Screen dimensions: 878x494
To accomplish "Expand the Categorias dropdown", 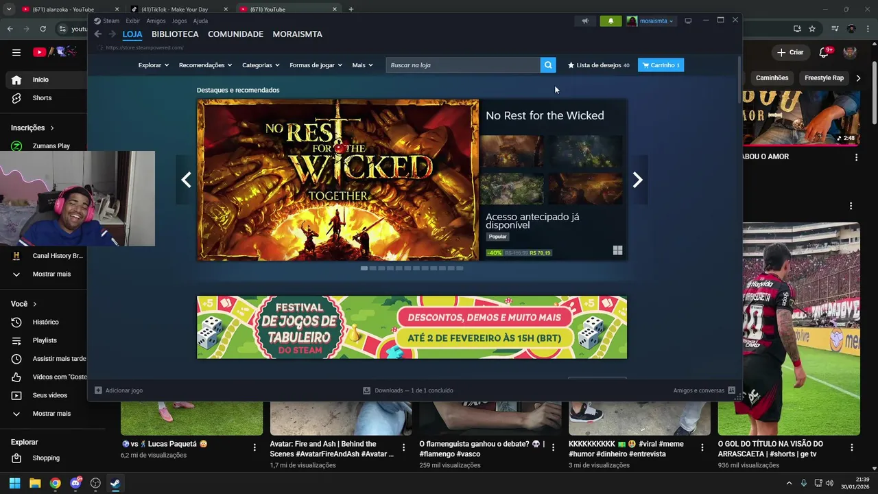I will point(261,65).
